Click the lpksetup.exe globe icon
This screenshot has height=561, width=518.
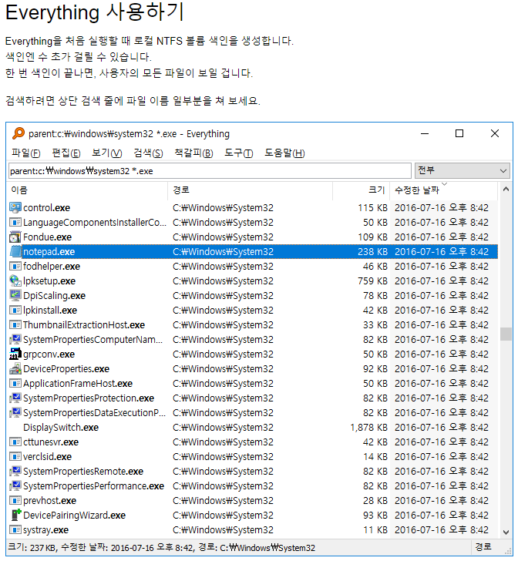pos(15,280)
